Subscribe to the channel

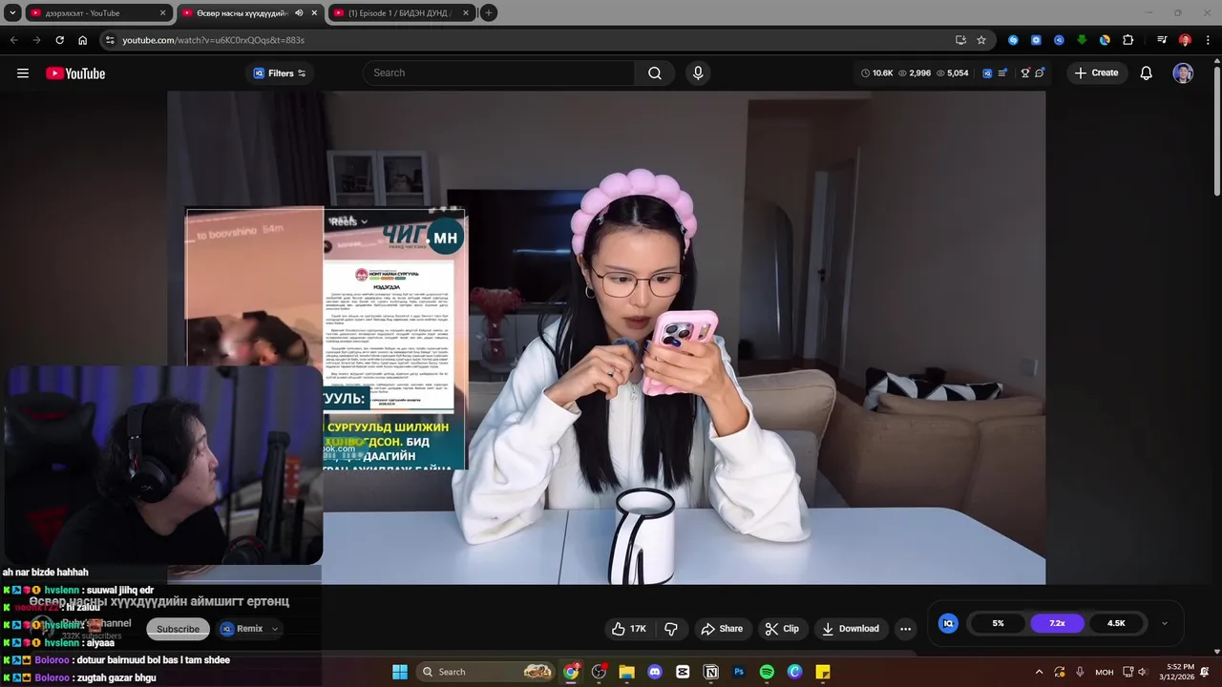[178, 629]
